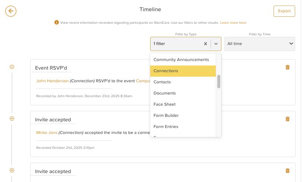This screenshot has height=182, width=303.
Task: Select Form Entries filter option
Action: click(x=166, y=127)
